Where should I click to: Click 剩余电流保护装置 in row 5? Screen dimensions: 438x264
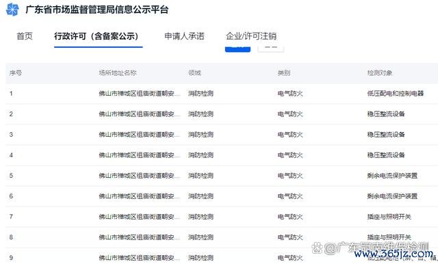coord(392,176)
